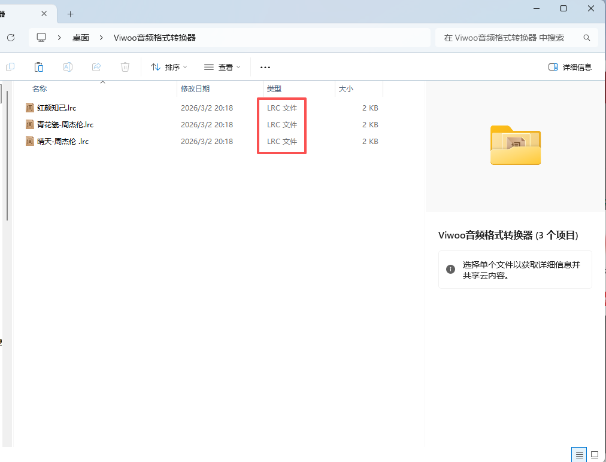Screen dimensions: 606x462
Task: Toggle the 详细信息 details pane
Action: (570, 67)
